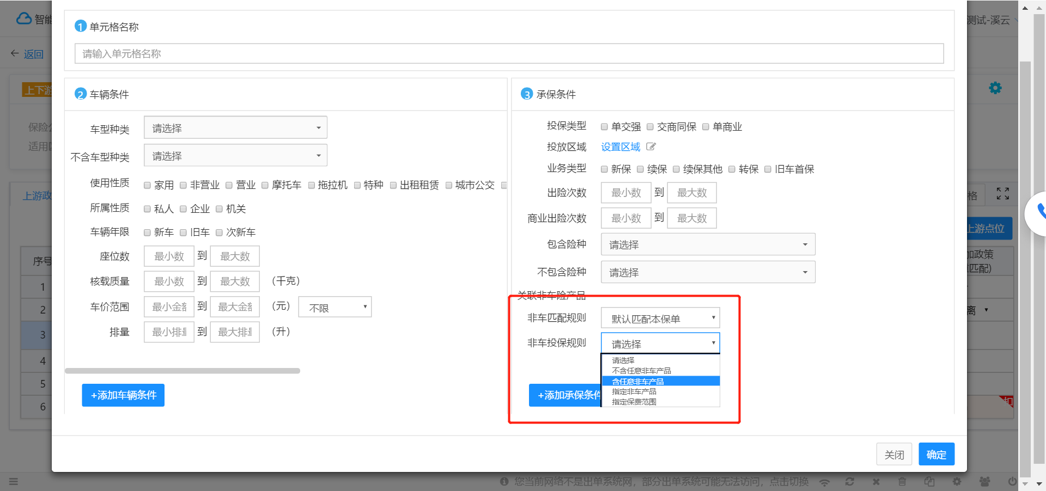Click the 上游政 tab behind dialog
The width and height of the screenshot is (1046, 491).
click(x=37, y=195)
